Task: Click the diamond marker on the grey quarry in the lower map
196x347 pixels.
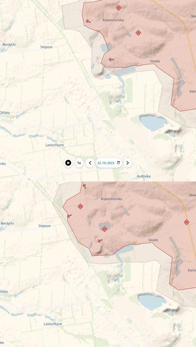Action: (105, 229)
